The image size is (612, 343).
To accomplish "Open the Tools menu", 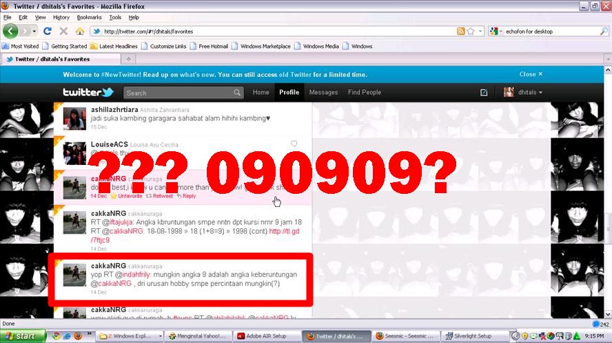I will pyautogui.click(x=115, y=17).
